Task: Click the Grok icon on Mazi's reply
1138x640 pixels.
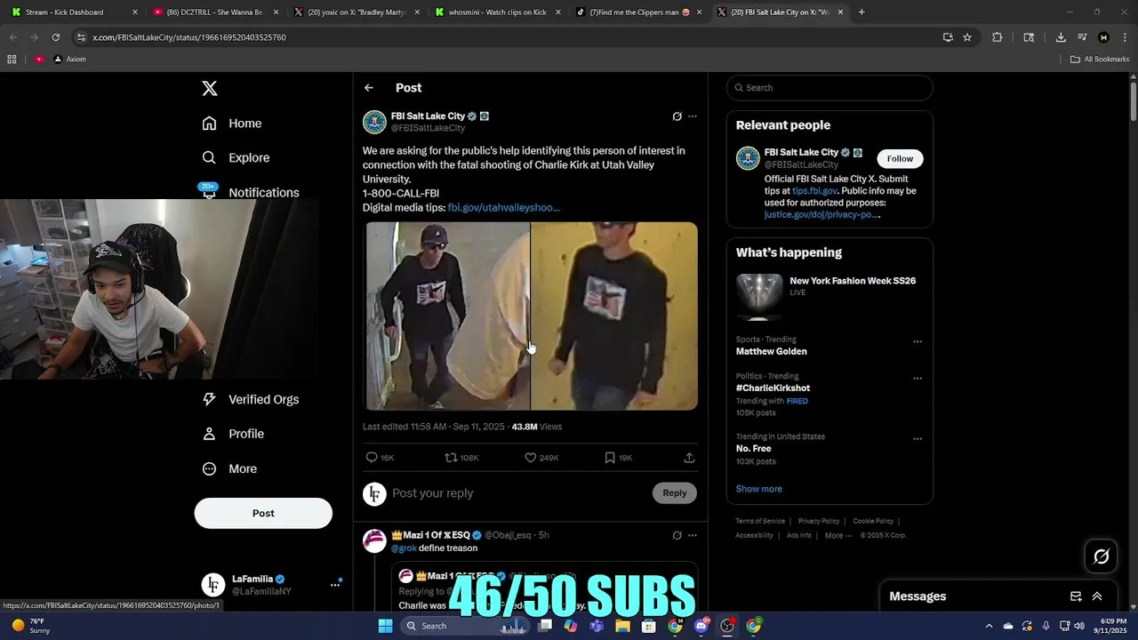Action: [x=677, y=535]
